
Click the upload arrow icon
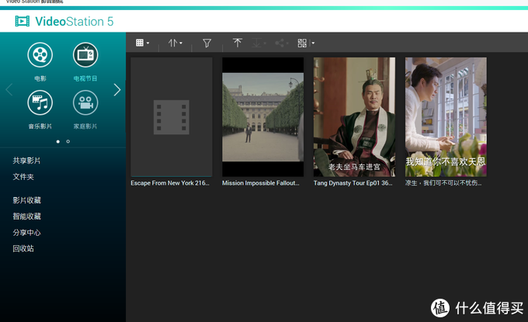pos(238,43)
